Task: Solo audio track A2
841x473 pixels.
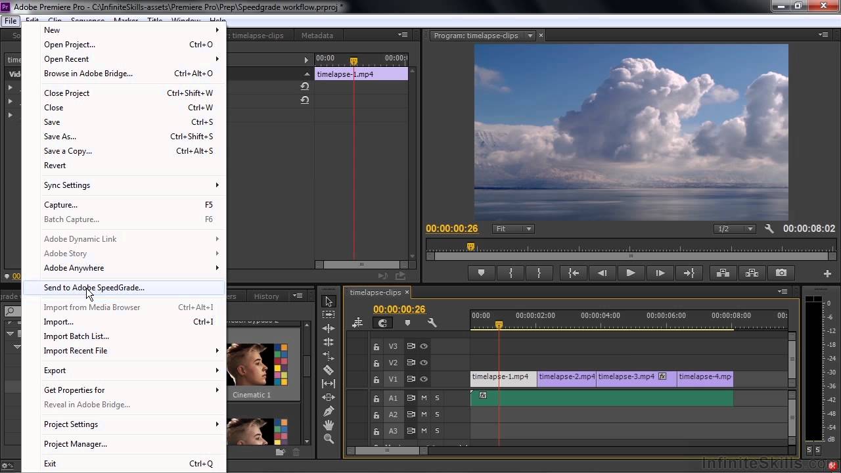Action: tap(437, 415)
